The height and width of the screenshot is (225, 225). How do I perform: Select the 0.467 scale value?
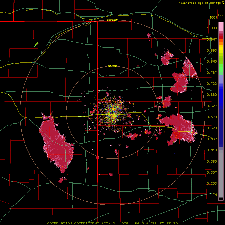(212, 139)
